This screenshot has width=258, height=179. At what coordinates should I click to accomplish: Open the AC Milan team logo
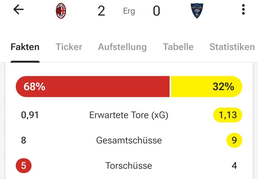click(x=61, y=11)
